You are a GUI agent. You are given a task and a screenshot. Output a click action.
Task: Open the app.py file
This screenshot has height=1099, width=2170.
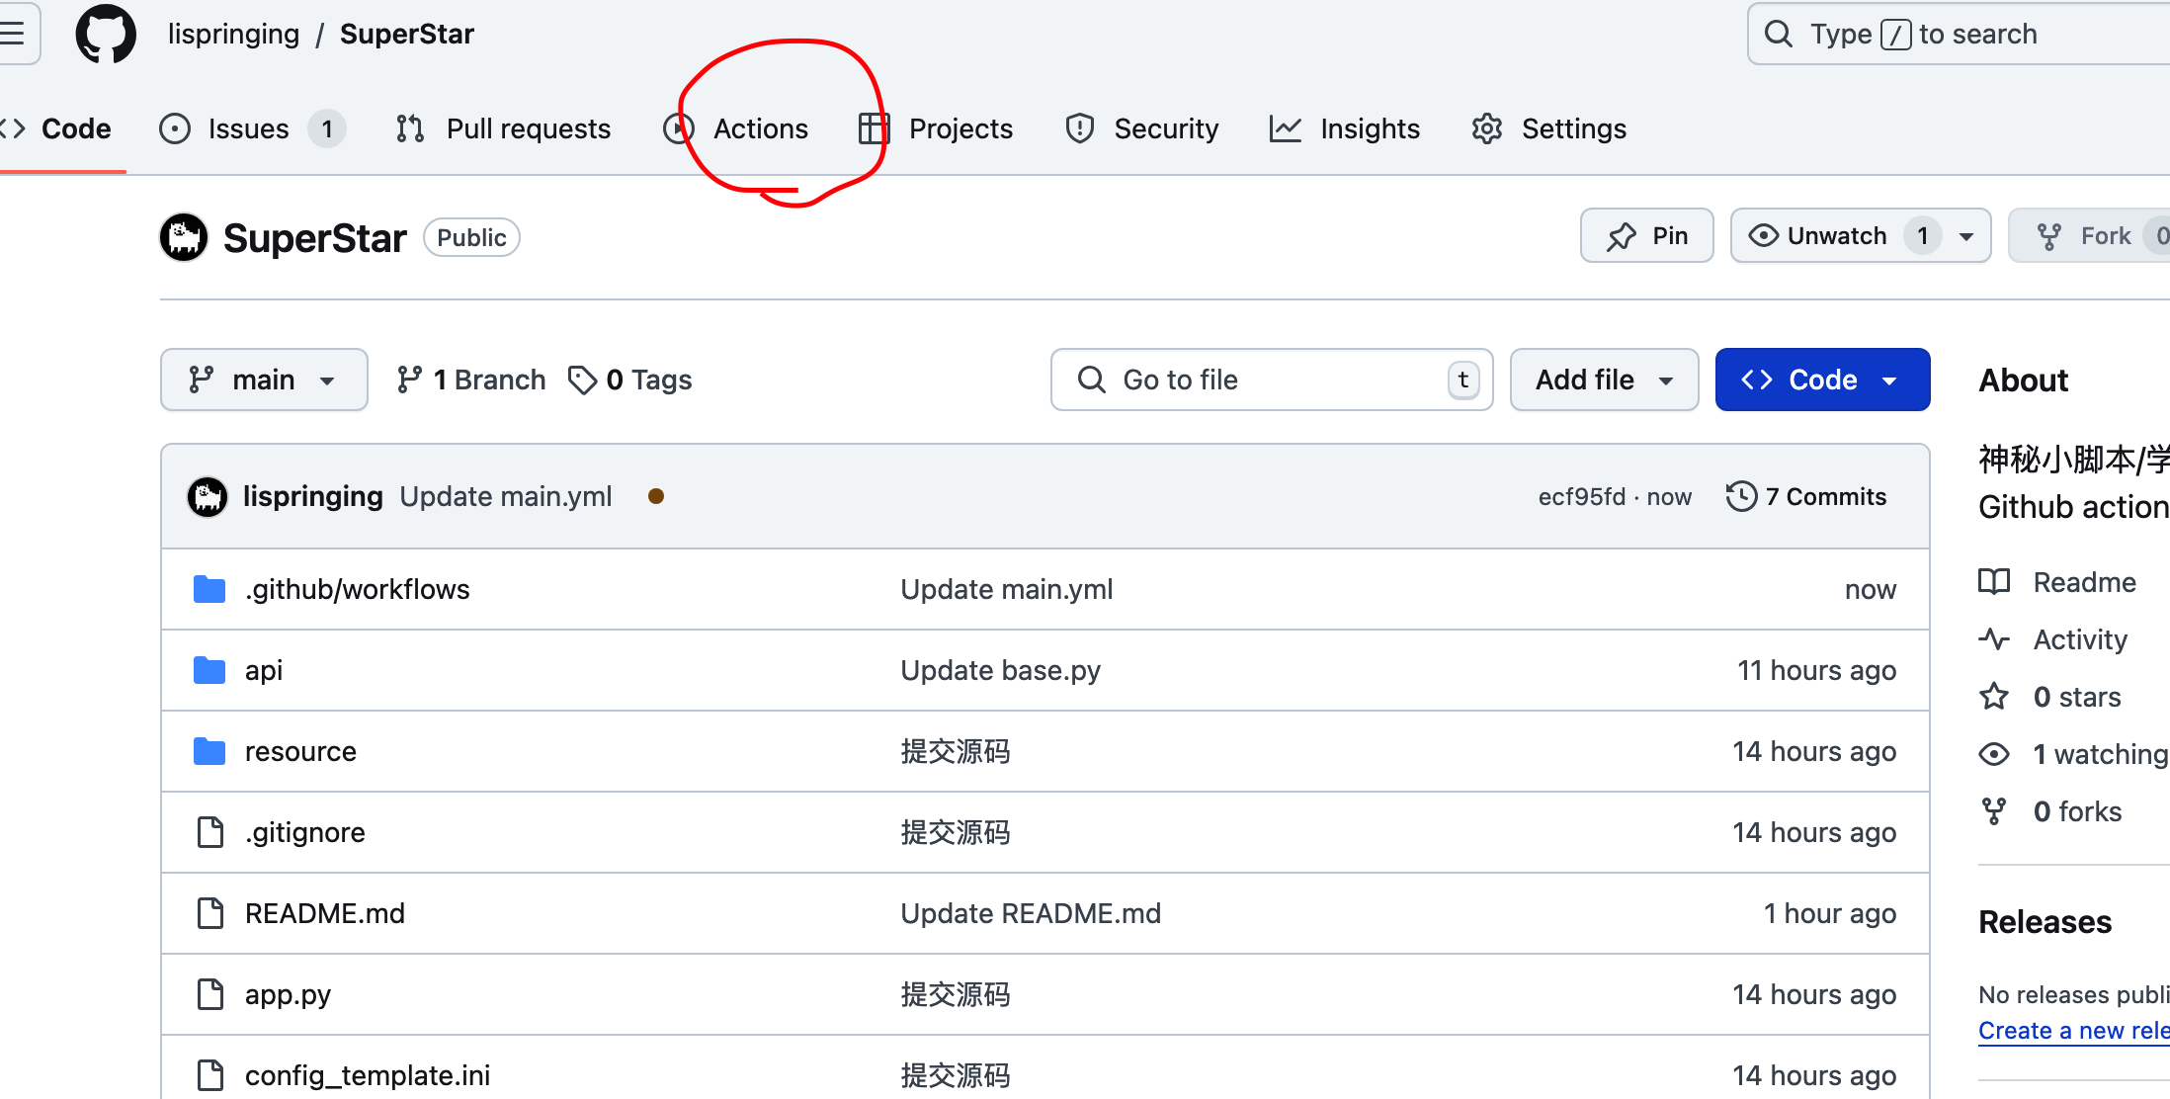click(289, 994)
